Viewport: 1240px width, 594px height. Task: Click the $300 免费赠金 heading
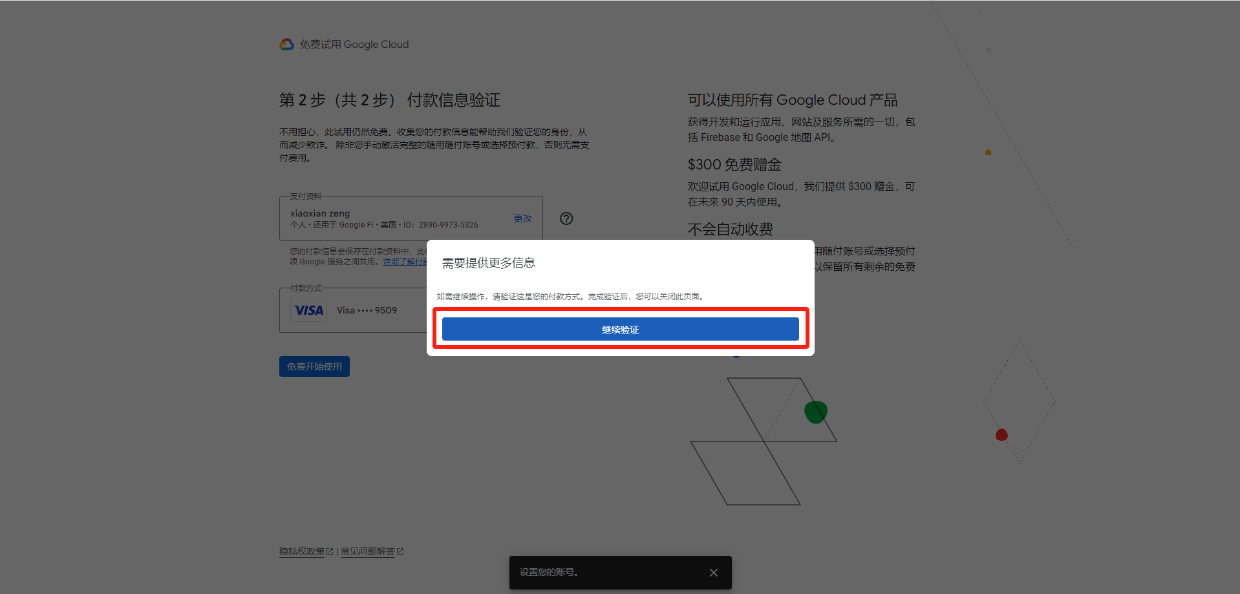(734, 165)
